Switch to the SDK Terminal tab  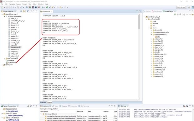pos(84,106)
